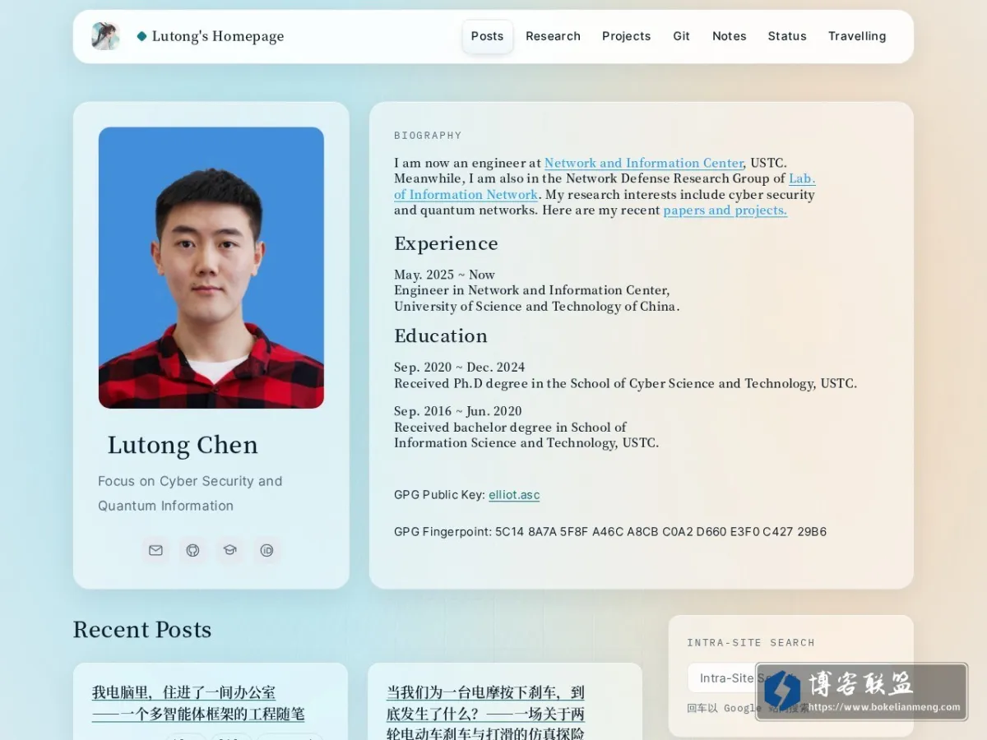Click the GPG Fingerpoint text line
Screen dimensions: 987x740
tap(610, 532)
